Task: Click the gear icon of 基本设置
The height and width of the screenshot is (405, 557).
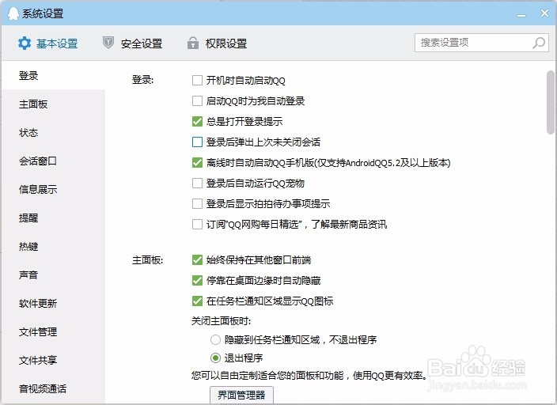Action: (x=25, y=44)
